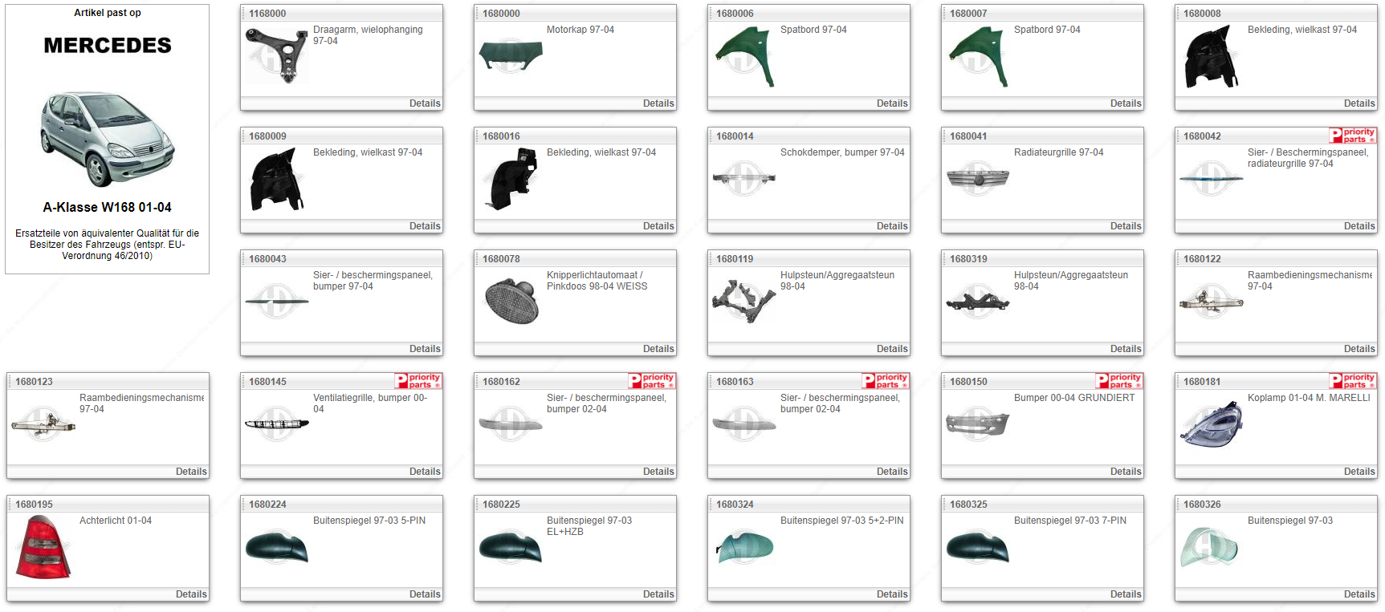Viewport: 1385px width, 612px height.
Task: Click the A-Klasse W168 01-04 model title
Action: (108, 207)
